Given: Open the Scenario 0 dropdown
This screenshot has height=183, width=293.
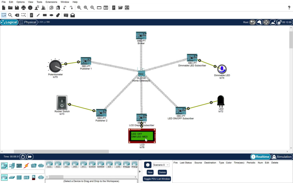Looking at the screenshot, I should (x=161, y=165).
